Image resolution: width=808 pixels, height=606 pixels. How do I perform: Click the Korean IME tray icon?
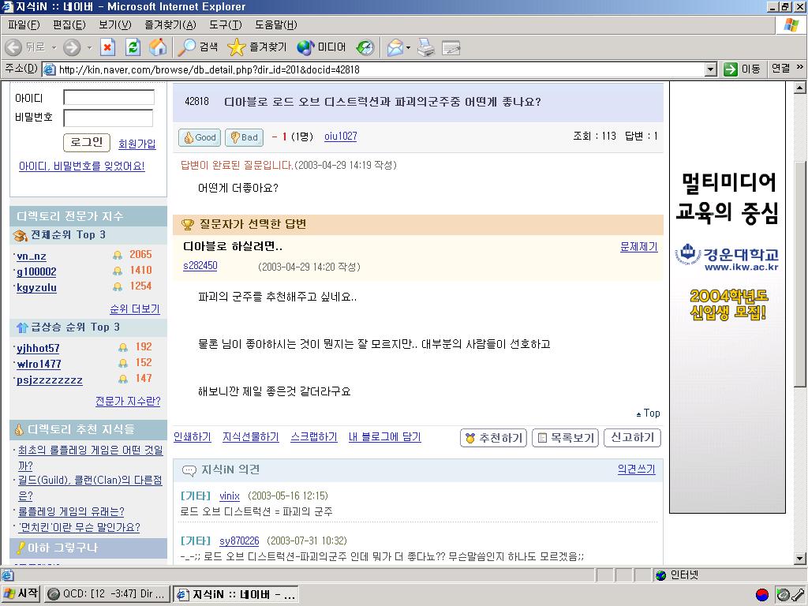762,595
